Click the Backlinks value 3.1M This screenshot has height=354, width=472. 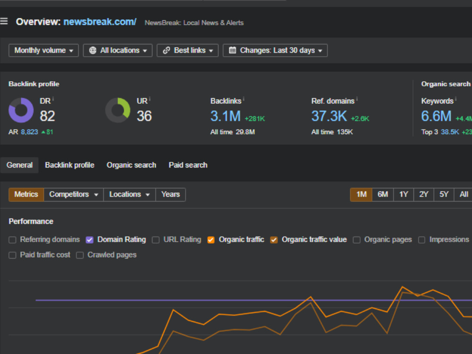226,116
